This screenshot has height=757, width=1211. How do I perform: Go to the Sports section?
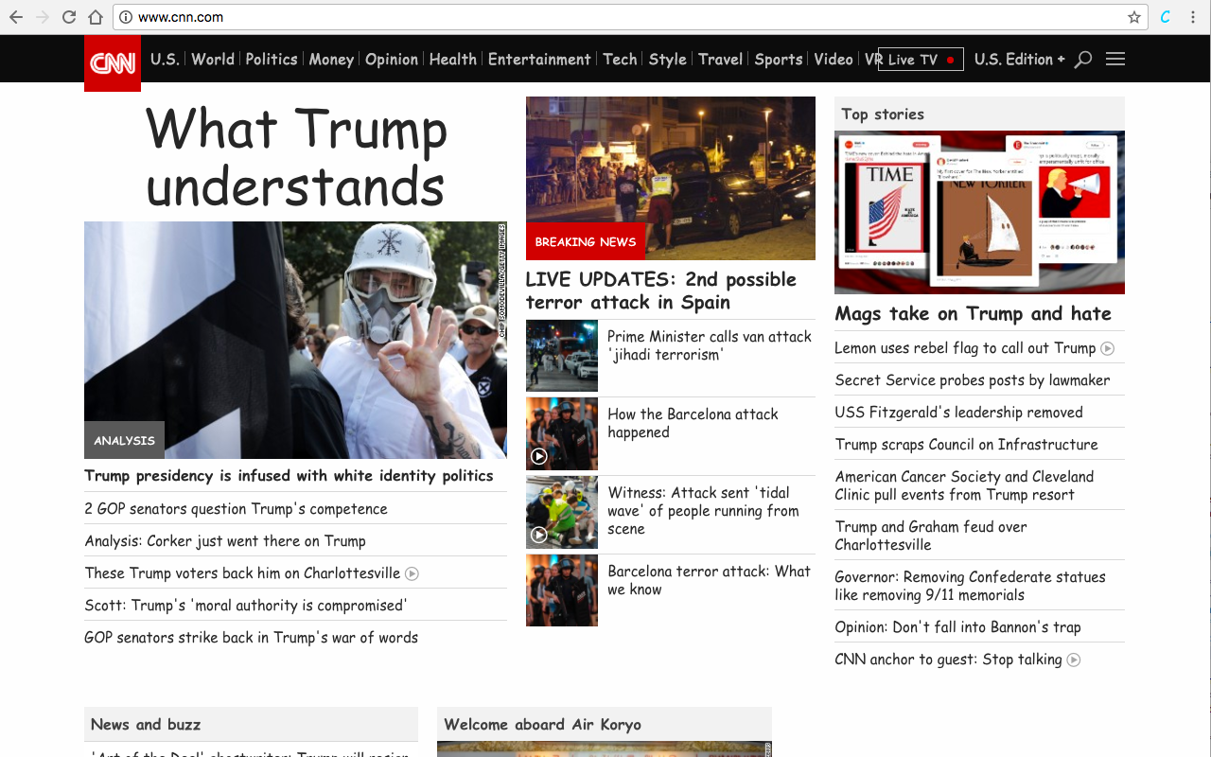pyautogui.click(x=779, y=59)
